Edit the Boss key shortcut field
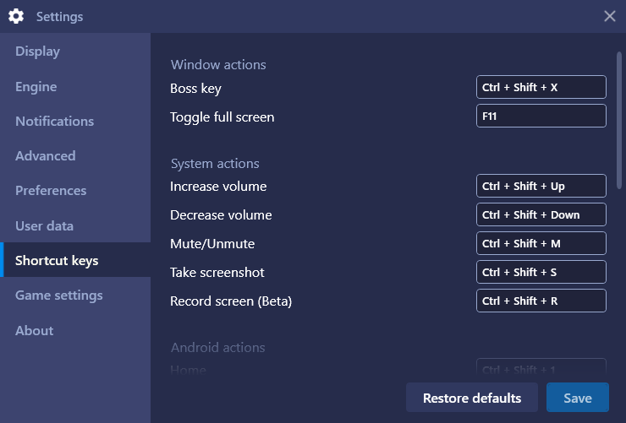The image size is (626, 423). (x=541, y=87)
